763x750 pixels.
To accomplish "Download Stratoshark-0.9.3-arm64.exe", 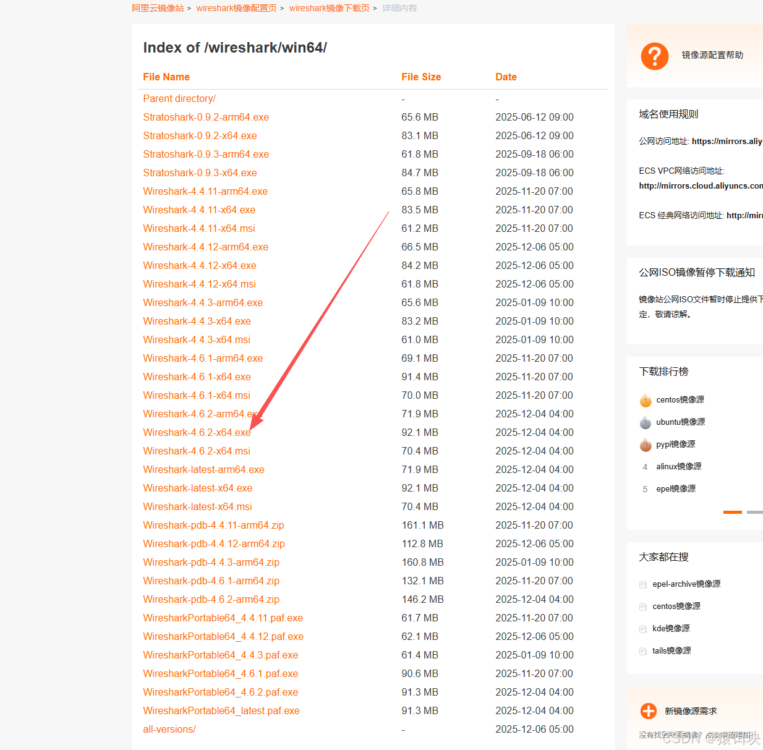I will pos(206,154).
